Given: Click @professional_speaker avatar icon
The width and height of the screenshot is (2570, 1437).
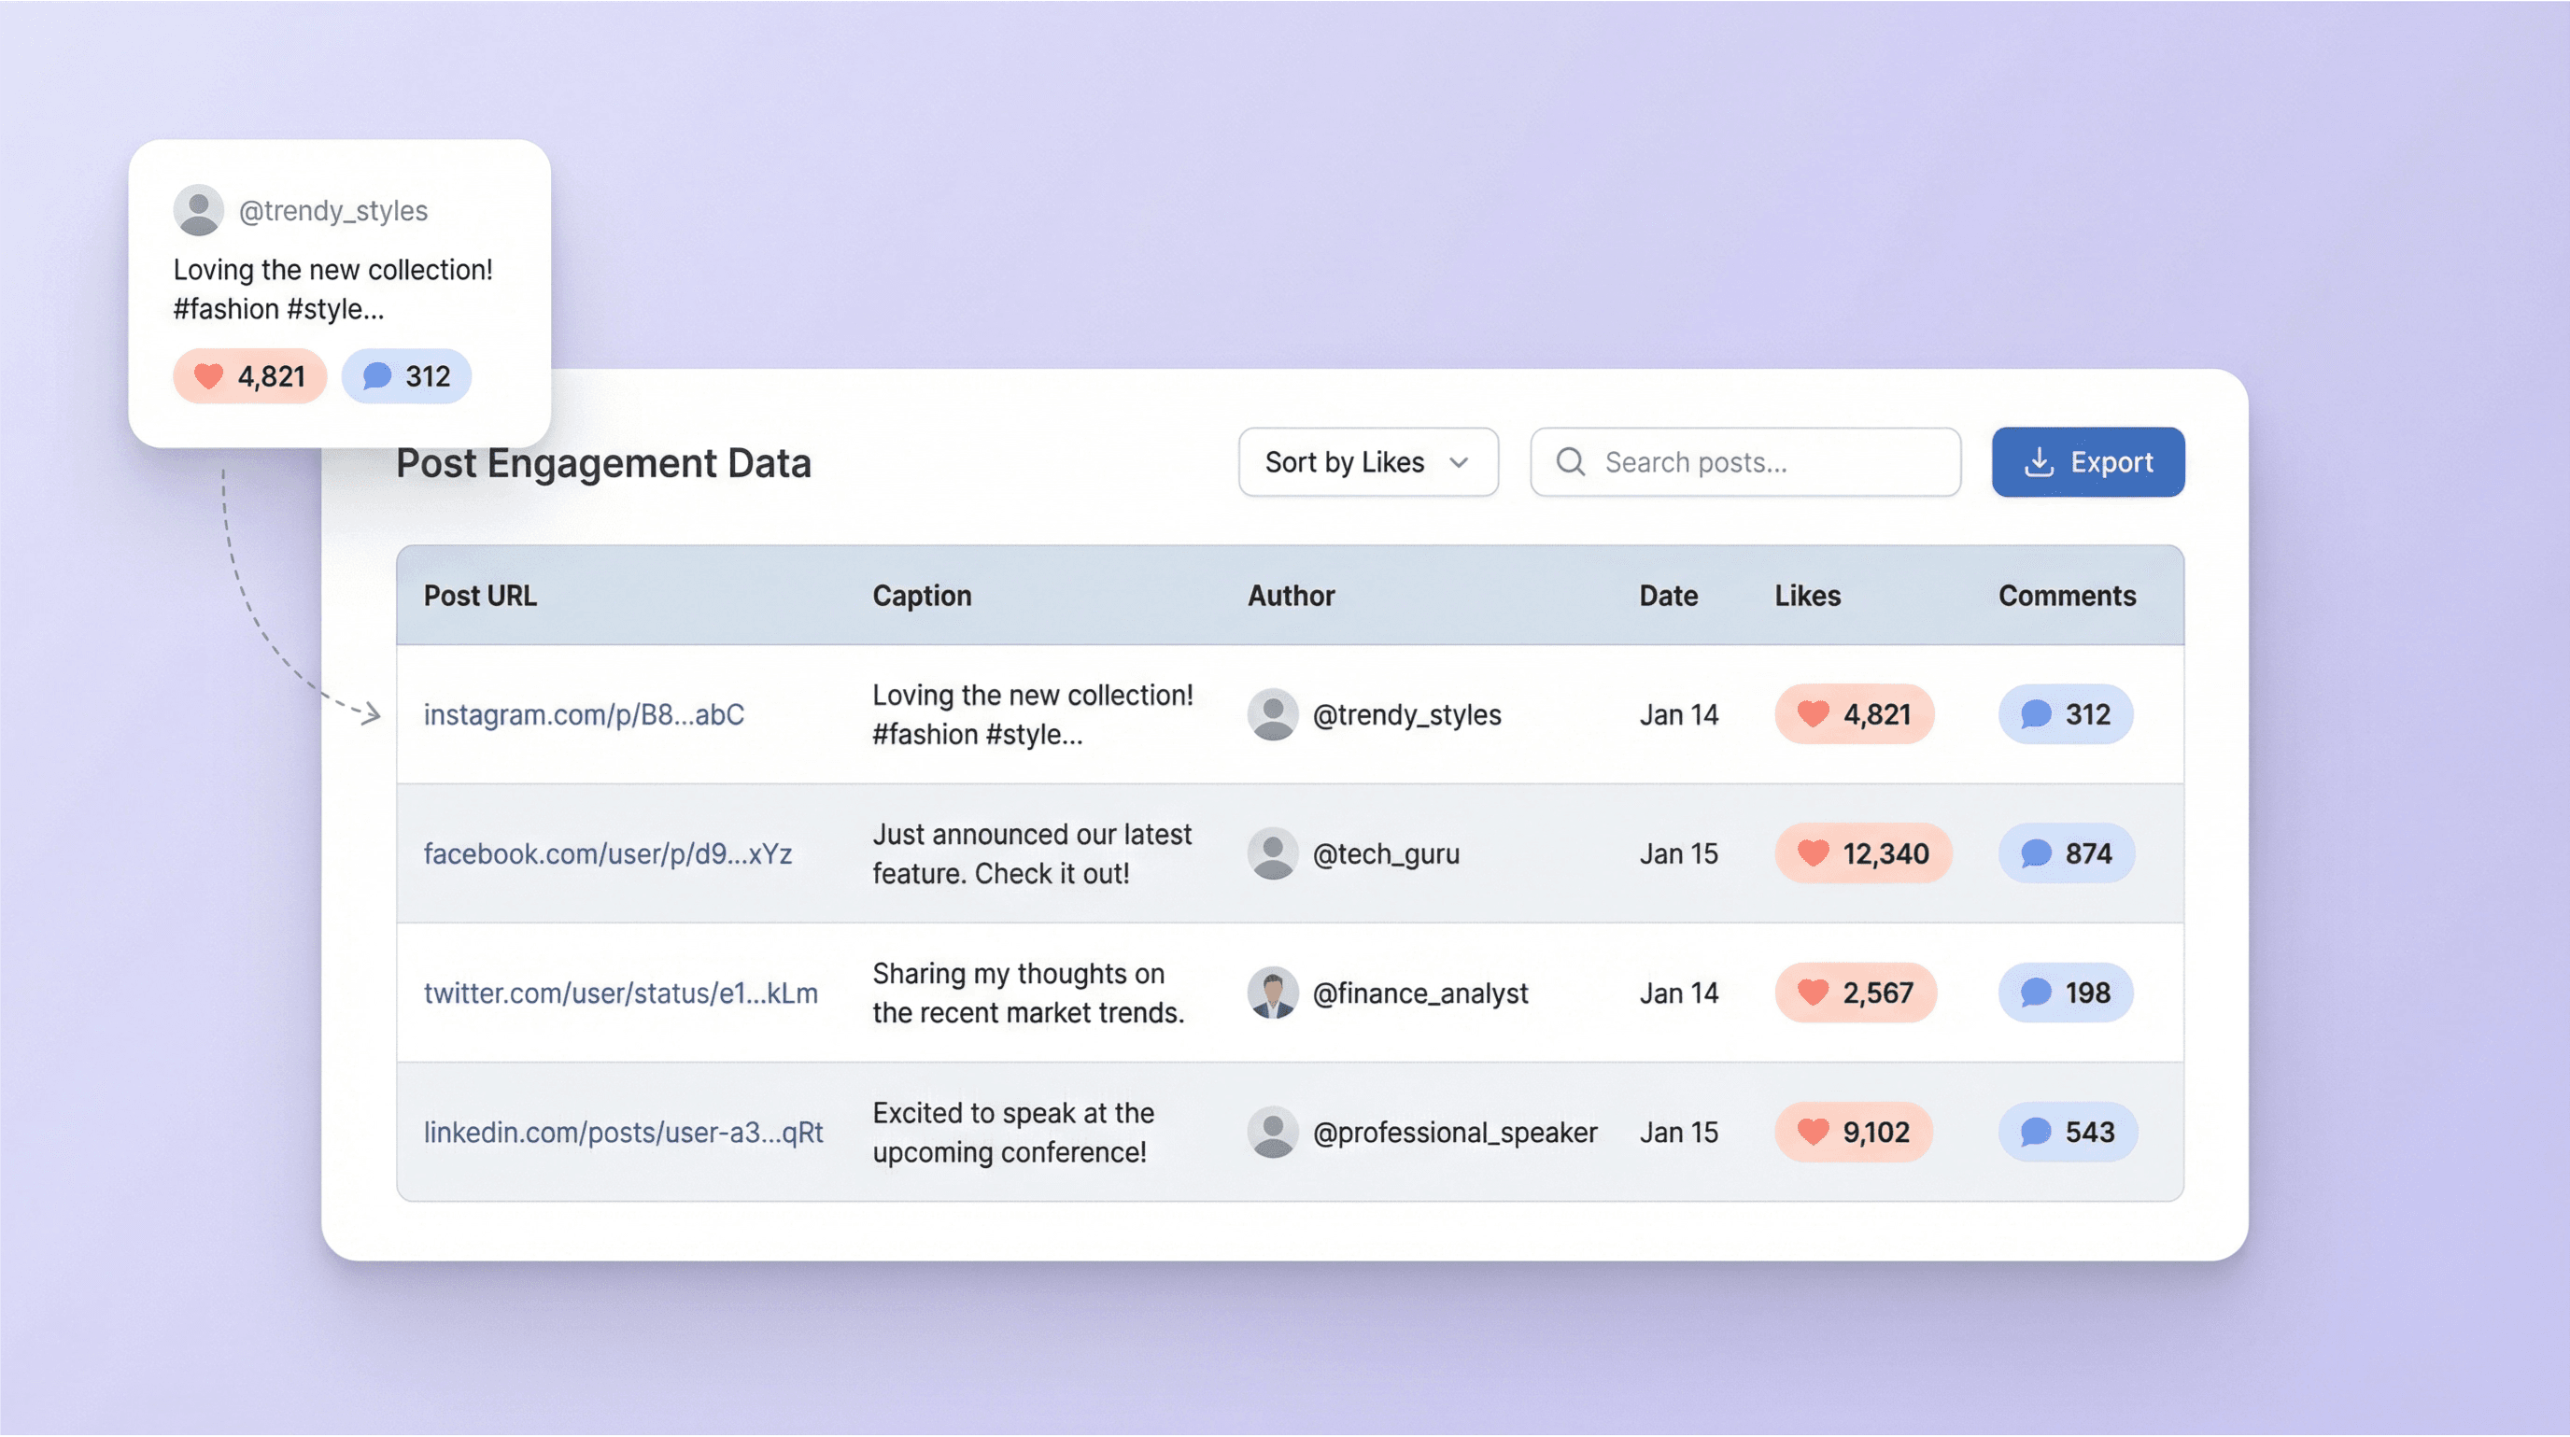Looking at the screenshot, I should pos(1272,1132).
